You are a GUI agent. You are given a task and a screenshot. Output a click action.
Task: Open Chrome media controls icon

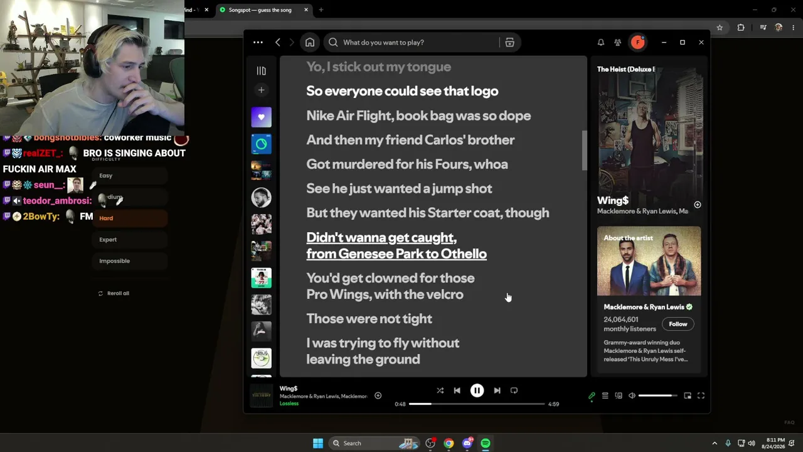coord(763,28)
